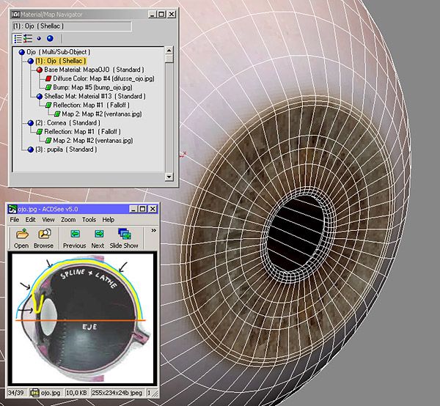440x406 pixels.
Task: Close the ACDSee window
Action: click(x=153, y=209)
